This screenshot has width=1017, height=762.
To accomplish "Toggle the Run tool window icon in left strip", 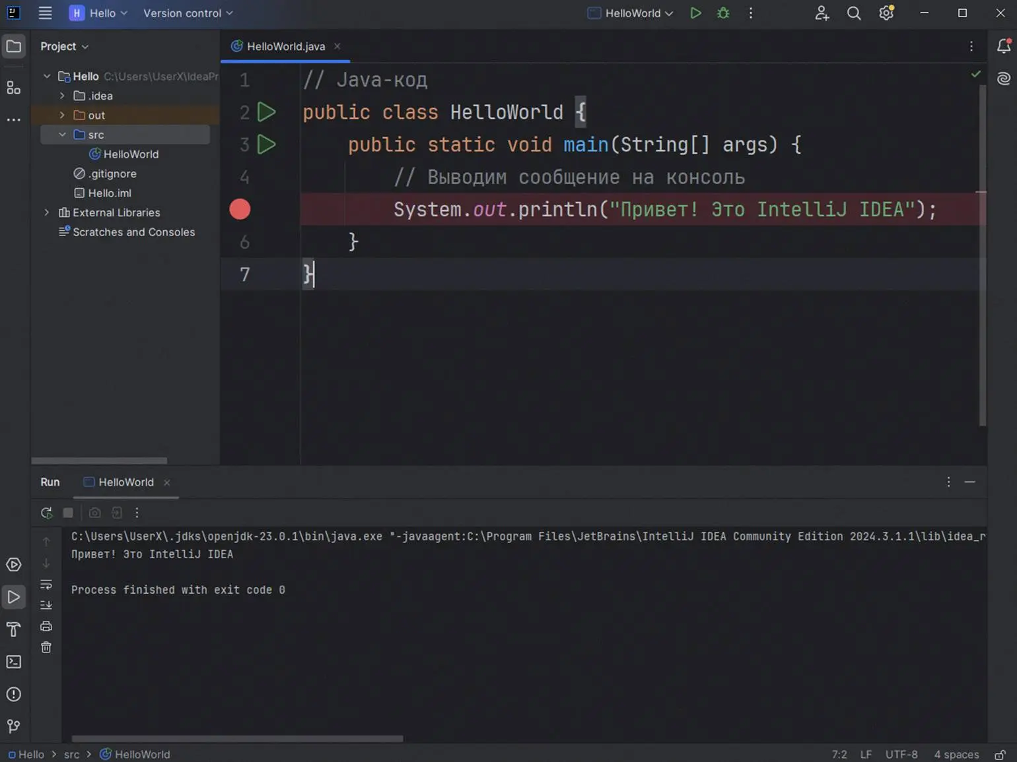I will (x=13, y=597).
